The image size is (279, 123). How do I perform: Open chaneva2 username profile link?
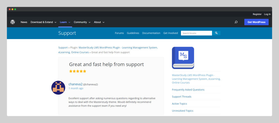tap(75, 84)
